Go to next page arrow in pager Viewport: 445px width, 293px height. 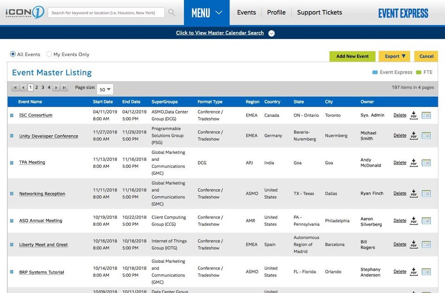click(56, 88)
